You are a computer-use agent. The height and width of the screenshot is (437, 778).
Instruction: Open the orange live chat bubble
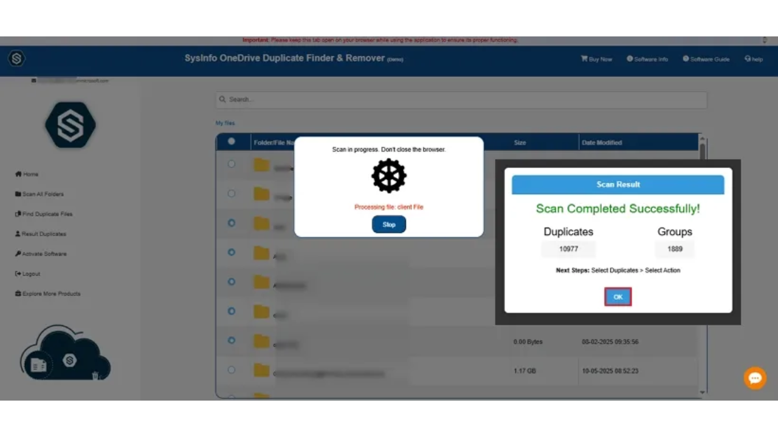click(755, 378)
